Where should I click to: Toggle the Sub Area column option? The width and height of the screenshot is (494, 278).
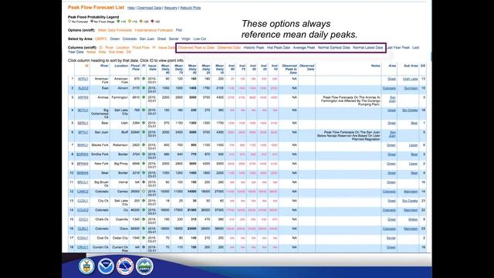pos(116,52)
